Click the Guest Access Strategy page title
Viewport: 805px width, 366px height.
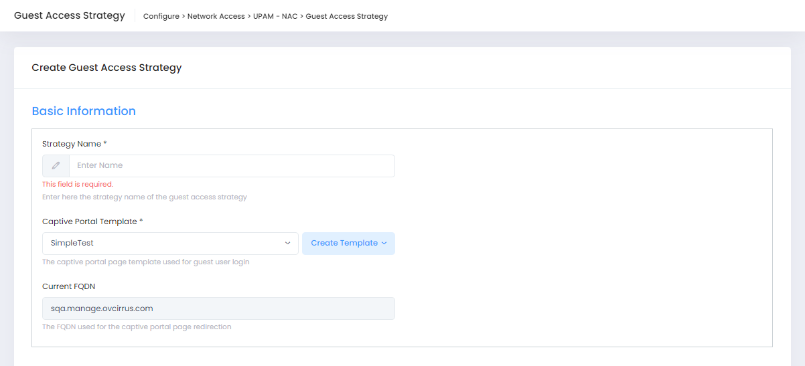click(x=70, y=15)
